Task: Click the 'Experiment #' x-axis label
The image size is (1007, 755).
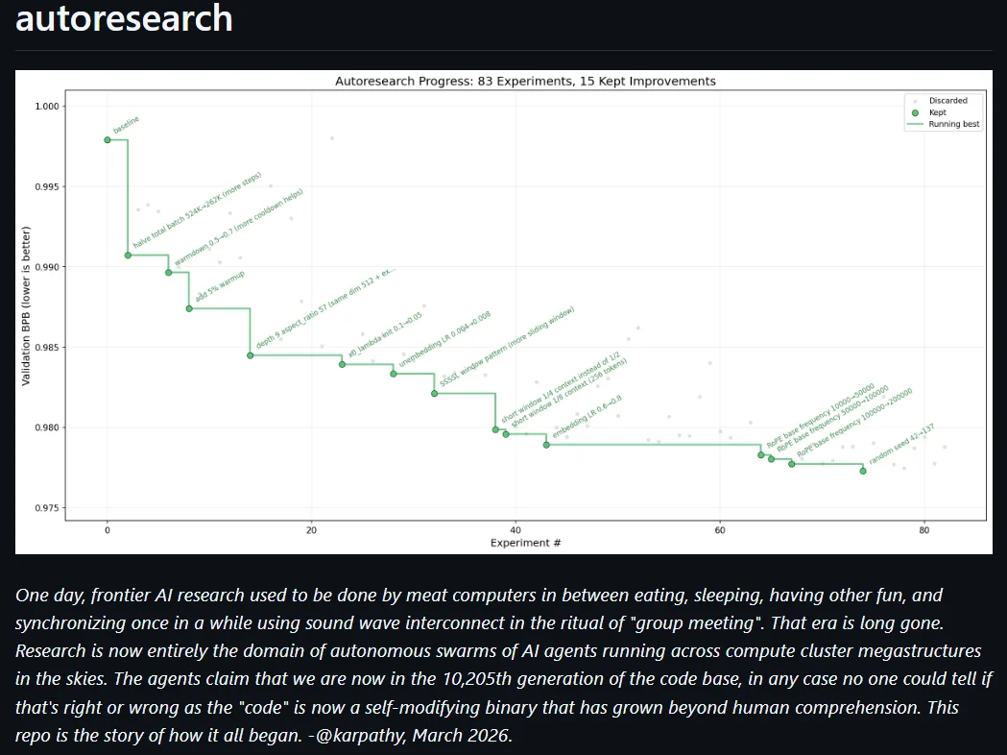Action: [525, 543]
